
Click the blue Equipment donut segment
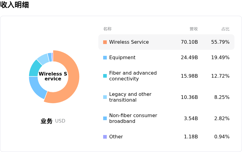pyautogui.click(x=36, y=87)
